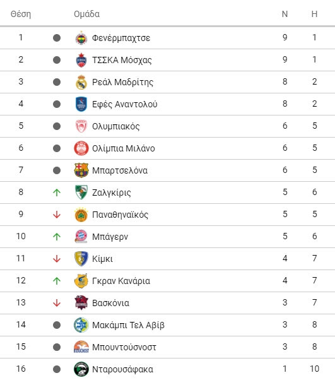The image size is (335, 385).
Task: Click the CSKA Moscow crest icon
Action: 81,60
